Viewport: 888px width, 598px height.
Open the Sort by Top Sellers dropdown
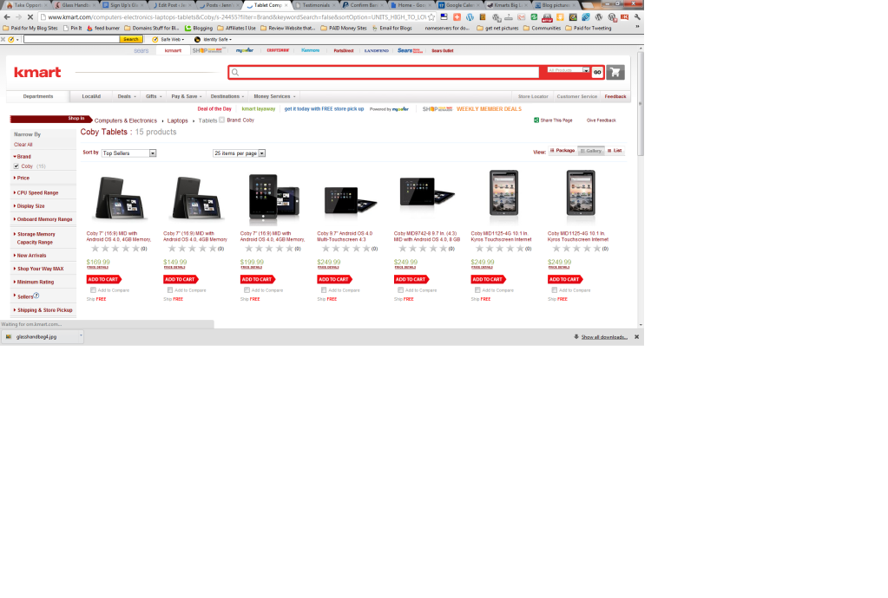click(x=128, y=153)
